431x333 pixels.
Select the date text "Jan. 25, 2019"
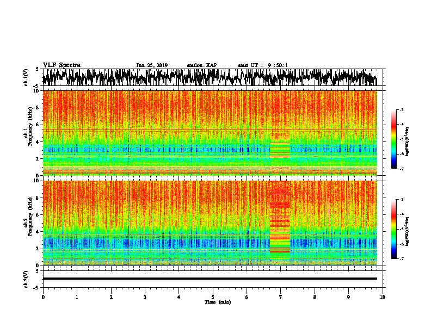152,65
